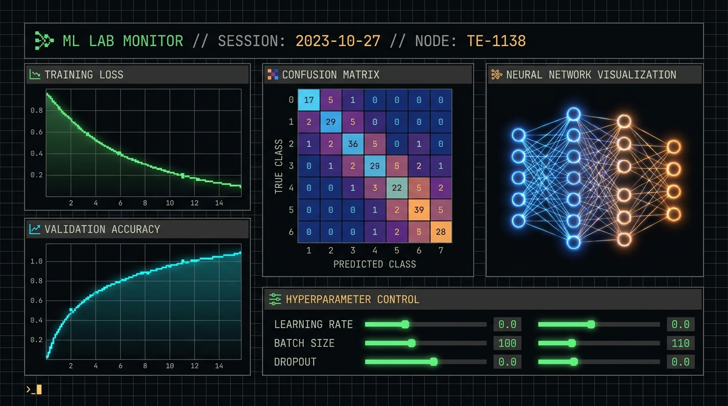This screenshot has width=728, height=406.
Task: Click the Batch Size value field showing 110
Action: click(x=680, y=343)
